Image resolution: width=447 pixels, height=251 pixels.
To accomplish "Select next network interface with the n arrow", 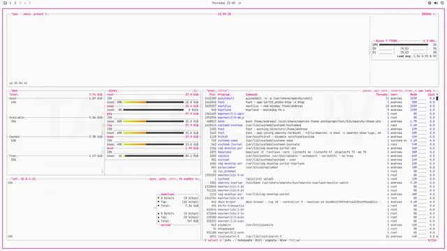I will pos(196,179).
